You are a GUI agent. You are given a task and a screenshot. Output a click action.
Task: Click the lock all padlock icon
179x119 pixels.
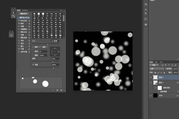point(164,72)
